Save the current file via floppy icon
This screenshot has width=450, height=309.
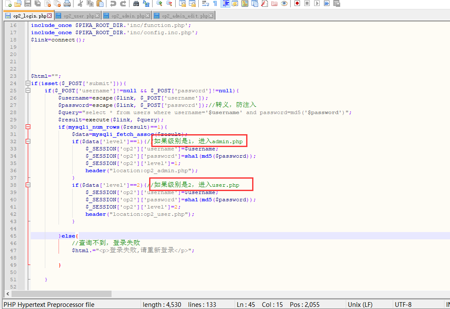[27, 3]
